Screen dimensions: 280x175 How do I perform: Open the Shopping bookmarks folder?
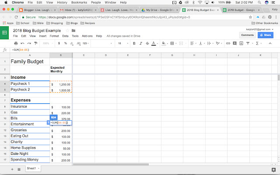coord(55,23)
